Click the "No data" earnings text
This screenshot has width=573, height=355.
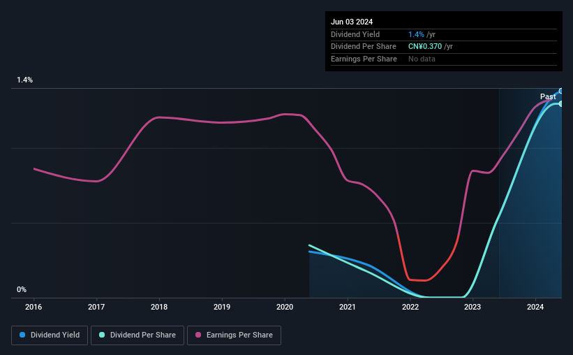click(423, 59)
